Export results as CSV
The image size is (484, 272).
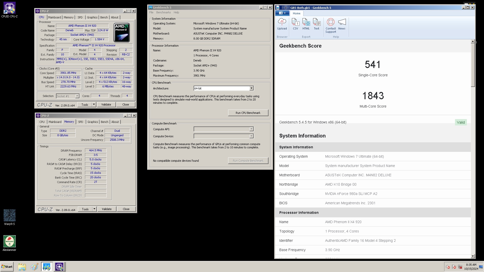tap(295, 24)
